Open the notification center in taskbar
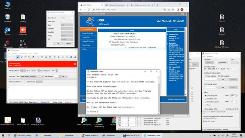 [x=241, y=135]
